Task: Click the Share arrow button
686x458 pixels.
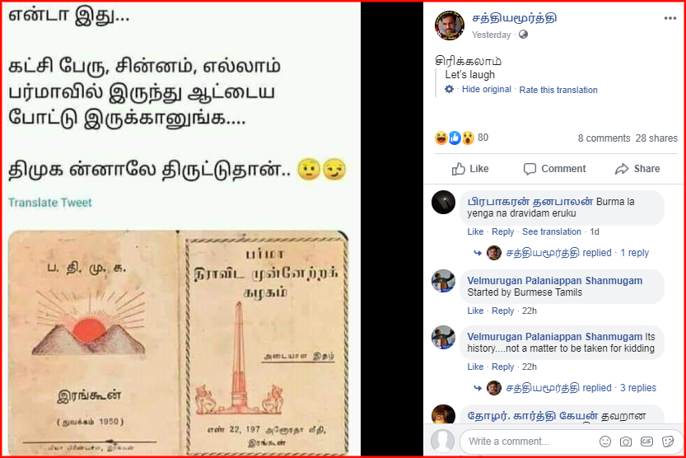Action: (637, 168)
